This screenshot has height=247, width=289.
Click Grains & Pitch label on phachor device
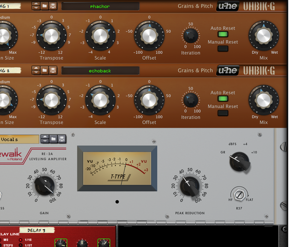(195, 6)
